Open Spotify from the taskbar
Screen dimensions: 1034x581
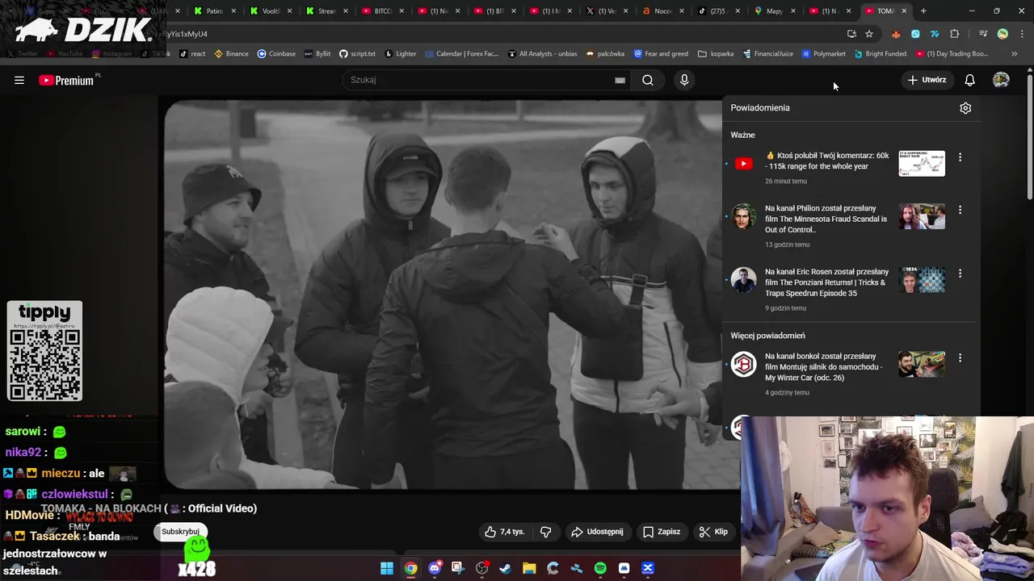pyautogui.click(x=600, y=568)
